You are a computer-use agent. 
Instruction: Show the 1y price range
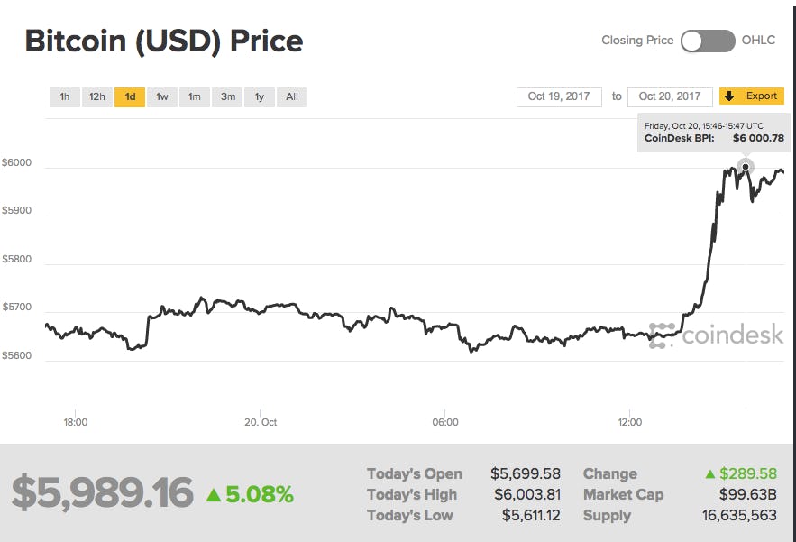pyautogui.click(x=260, y=96)
